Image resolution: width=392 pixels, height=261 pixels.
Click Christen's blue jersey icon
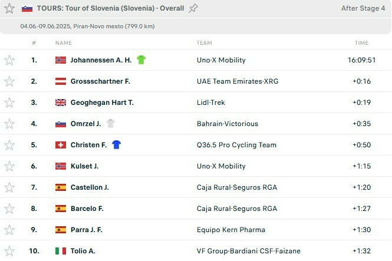[117, 145]
